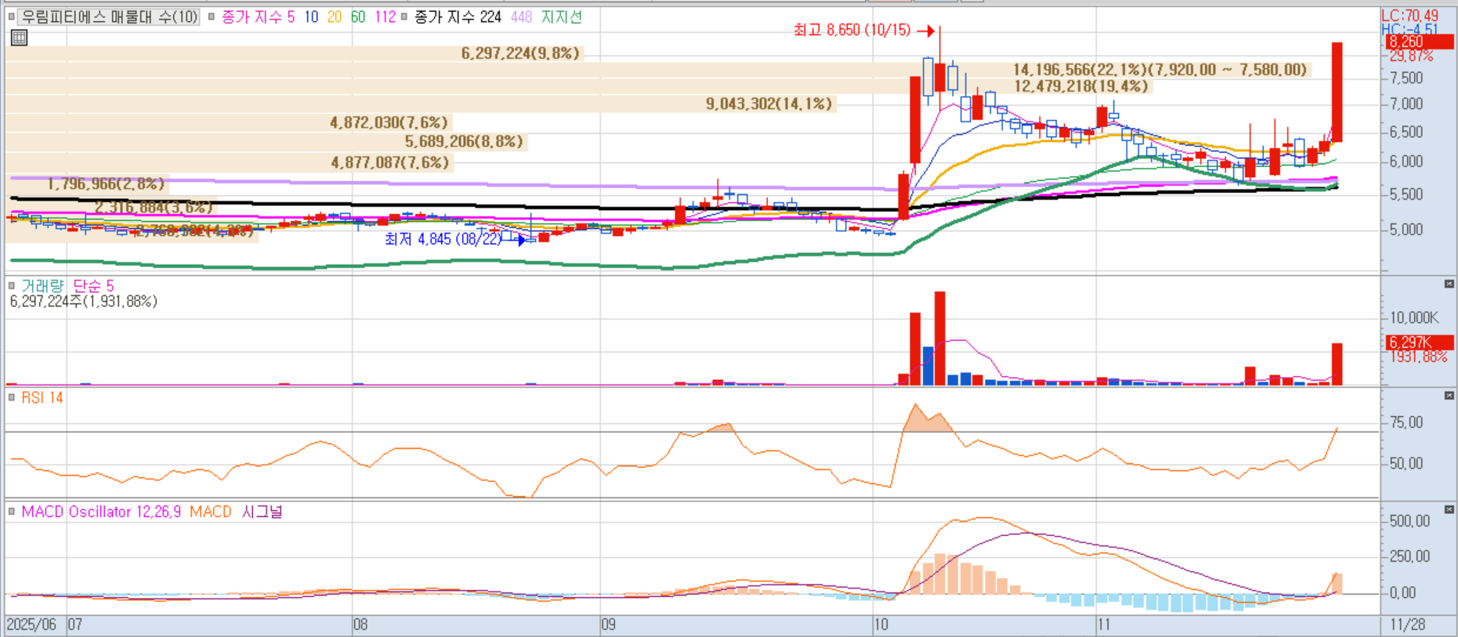The height and width of the screenshot is (637, 1458).
Task: Click the 12,479,218(19.4%) volume profile label
Action: pos(1080,86)
